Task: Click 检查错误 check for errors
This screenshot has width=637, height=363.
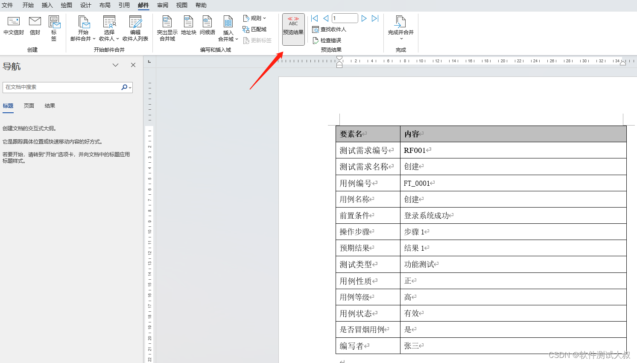Action: click(327, 41)
